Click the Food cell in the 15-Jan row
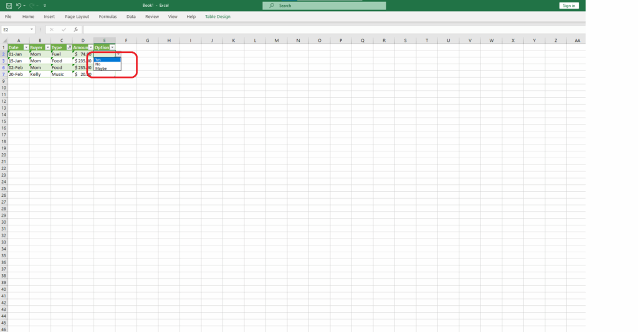638x332 pixels. [62, 61]
